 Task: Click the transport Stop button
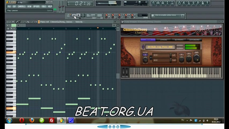[x=78, y=15]
